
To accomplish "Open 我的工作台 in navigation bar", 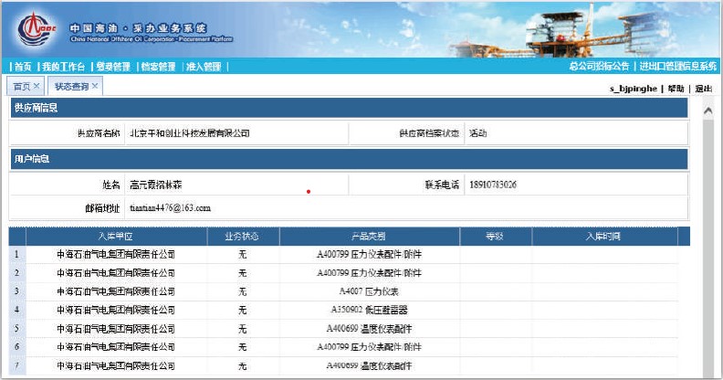I will click(x=64, y=67).
